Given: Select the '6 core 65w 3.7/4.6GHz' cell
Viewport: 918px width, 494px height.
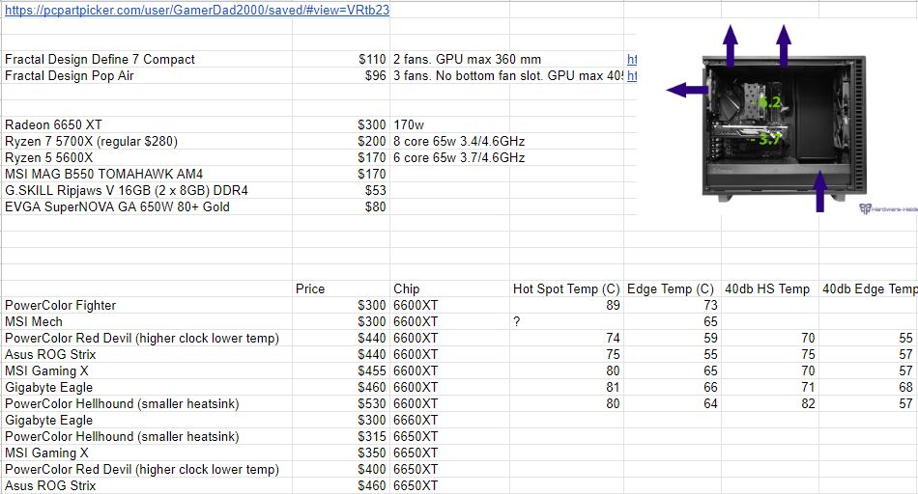Looking at the screenshot, I should [459, 157].
